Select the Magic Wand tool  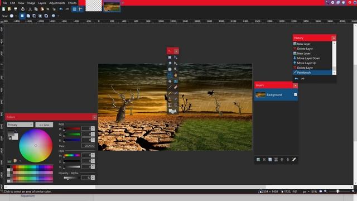170,75
